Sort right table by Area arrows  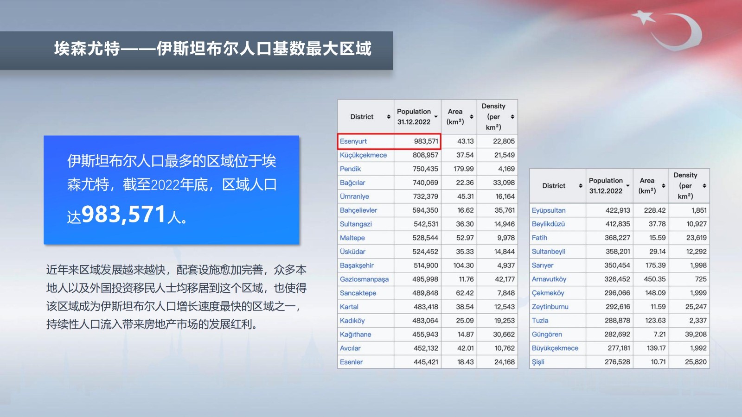[664, 186]
